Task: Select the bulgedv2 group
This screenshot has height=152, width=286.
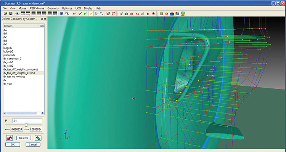Action: (x=24, y=51)
